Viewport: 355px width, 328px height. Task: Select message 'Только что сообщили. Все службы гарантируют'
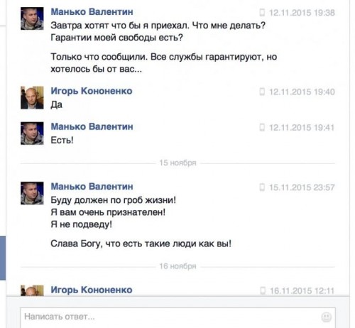coord(163,63)
